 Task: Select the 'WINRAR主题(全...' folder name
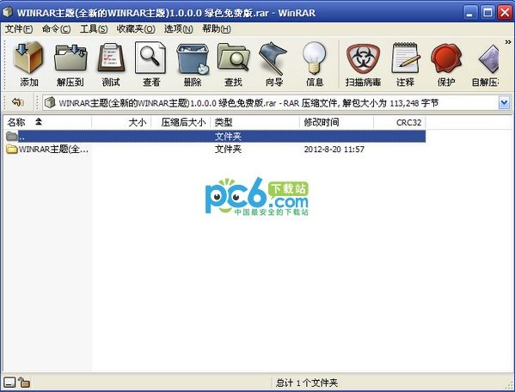click(53, 150)
